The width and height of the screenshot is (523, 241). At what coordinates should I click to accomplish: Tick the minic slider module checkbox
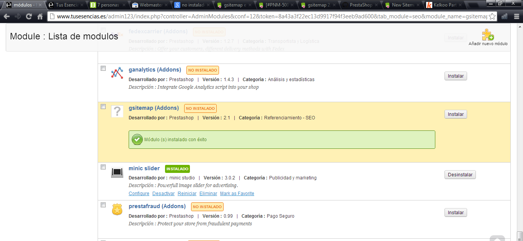coord(103,167)
